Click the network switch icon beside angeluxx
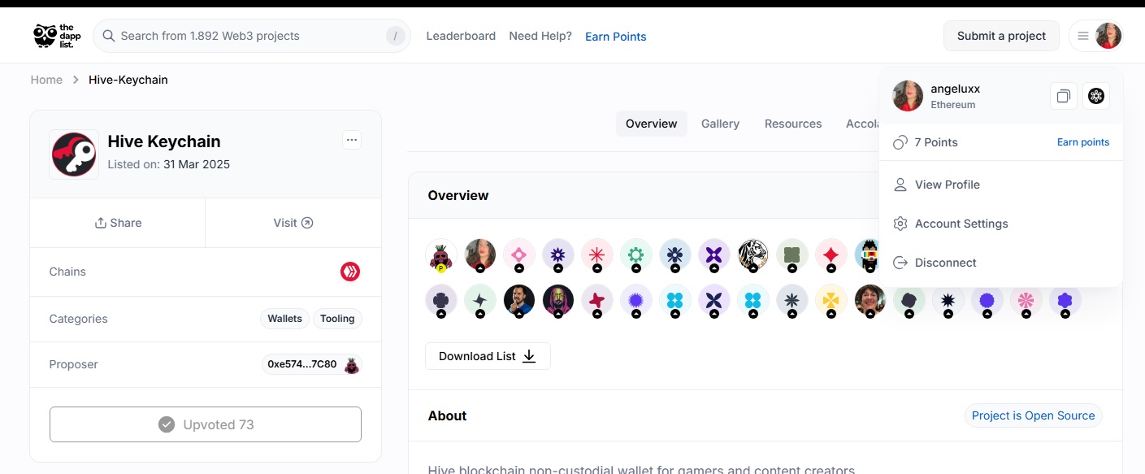Image resolution: width=1145 pixels, height=474 pixels. pos(1096,97)
